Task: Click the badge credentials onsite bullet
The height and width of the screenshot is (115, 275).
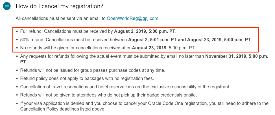Action: coord(109,95)
